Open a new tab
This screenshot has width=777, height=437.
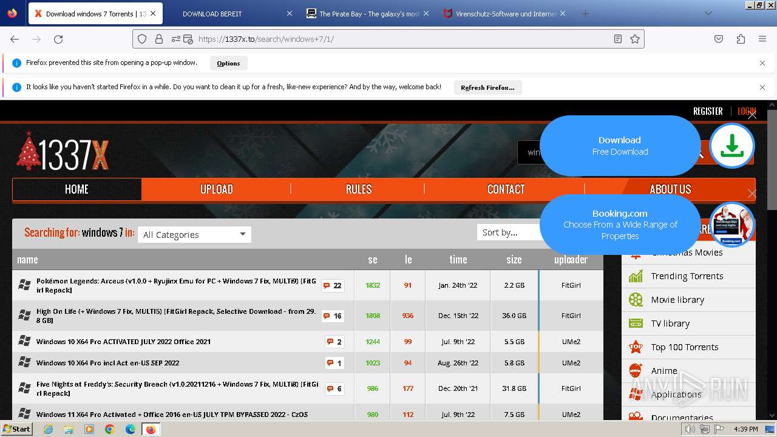coord(585,13)
